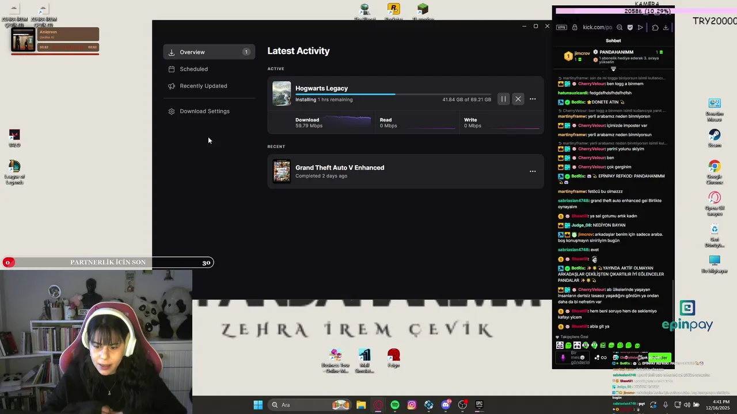Open Spotify from the taskbar
Viewport: 737px width, 414px height.
(395, 405)
